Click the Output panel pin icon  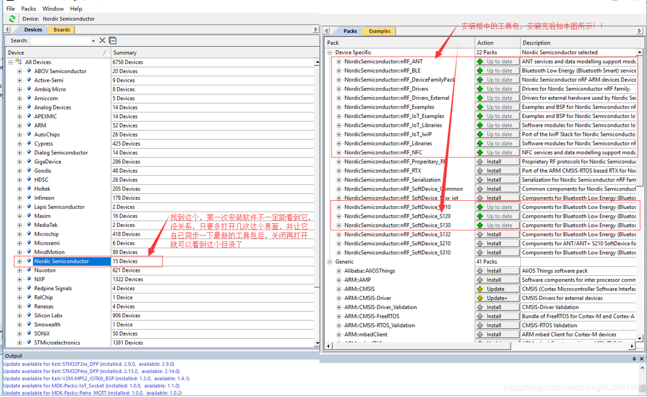point(634,359)
